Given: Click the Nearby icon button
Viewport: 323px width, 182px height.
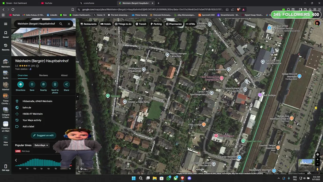Looking at the screenshot, I should click(43, 84).
